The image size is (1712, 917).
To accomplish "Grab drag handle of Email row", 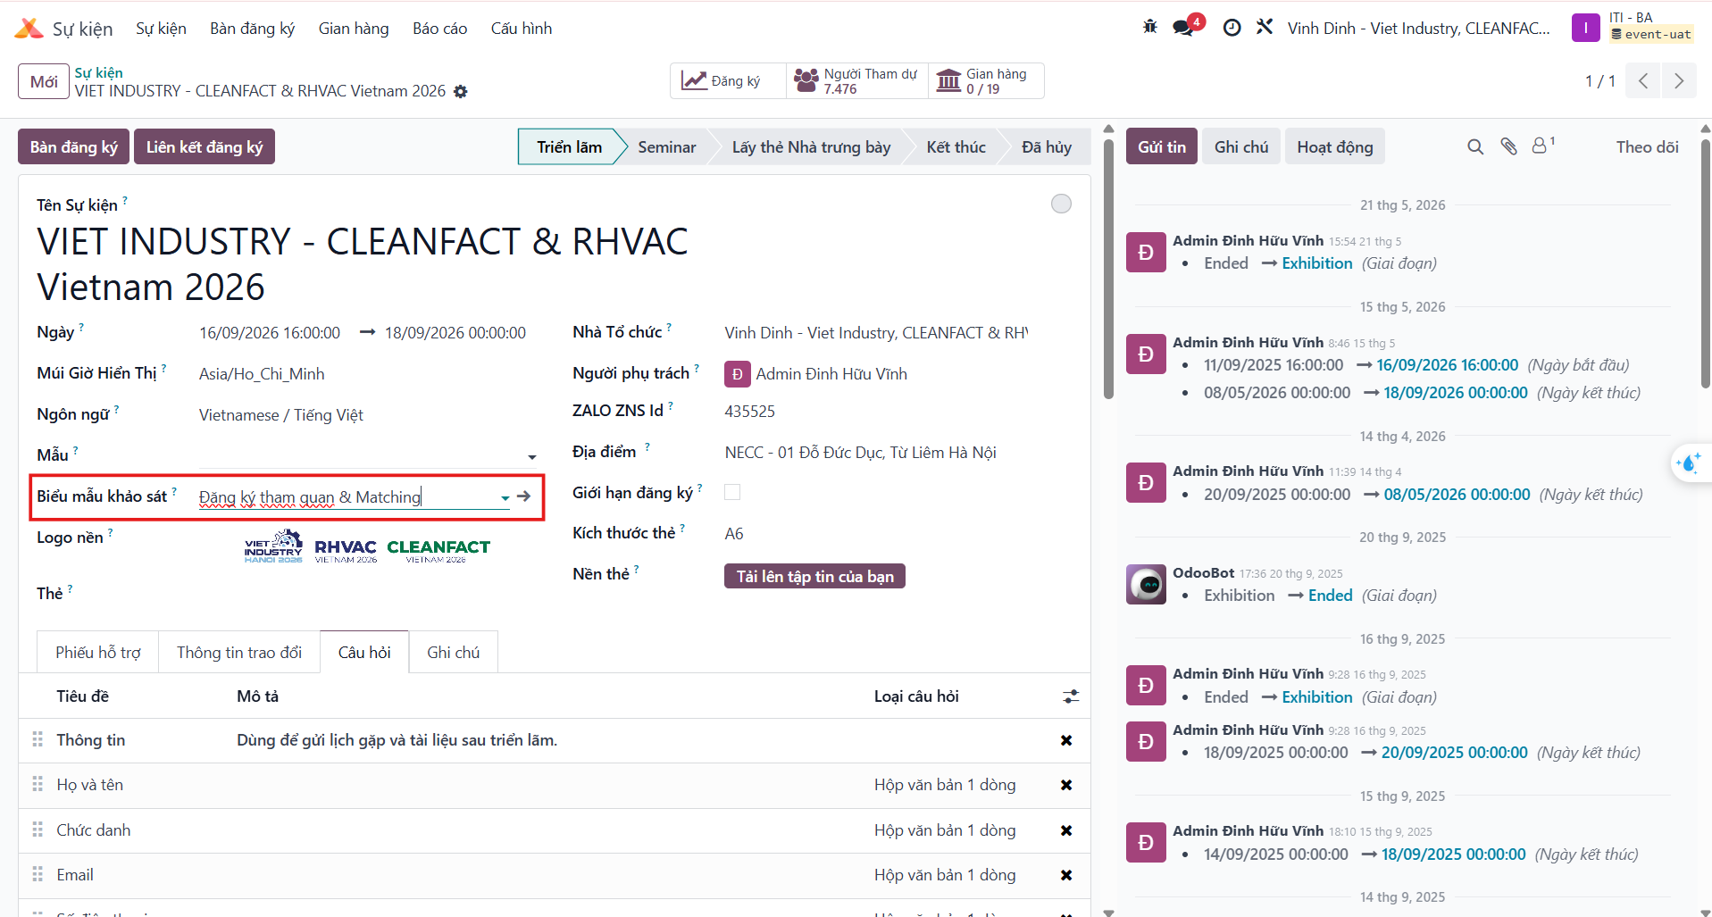I will (x=38, y=874).
